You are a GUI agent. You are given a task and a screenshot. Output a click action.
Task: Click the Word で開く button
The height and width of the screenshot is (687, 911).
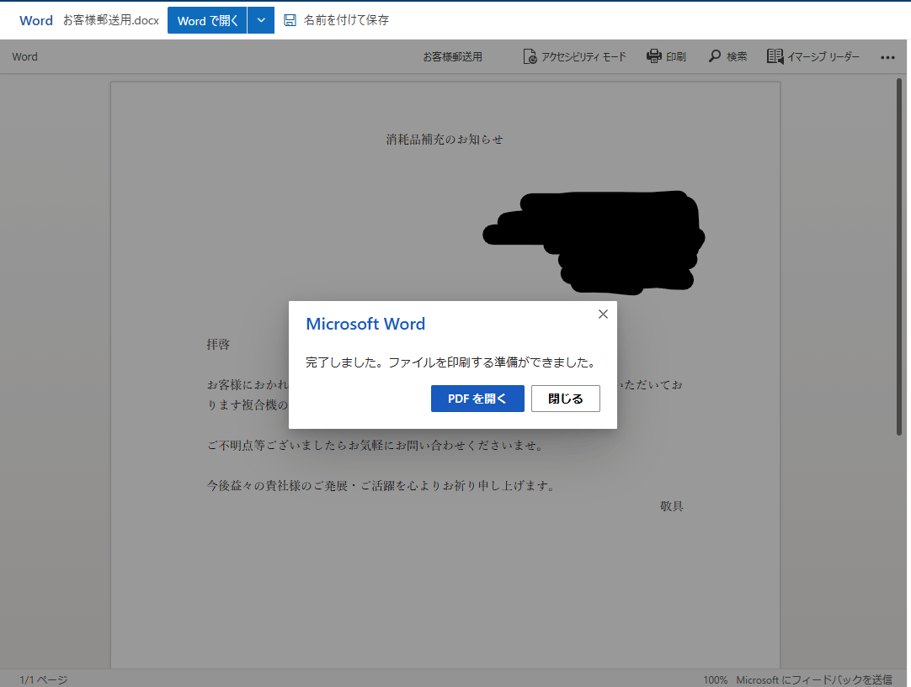point(207,20)
